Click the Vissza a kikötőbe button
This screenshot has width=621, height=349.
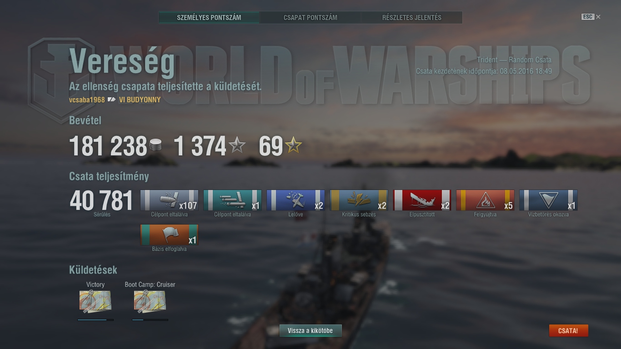(x=310, y=331)
